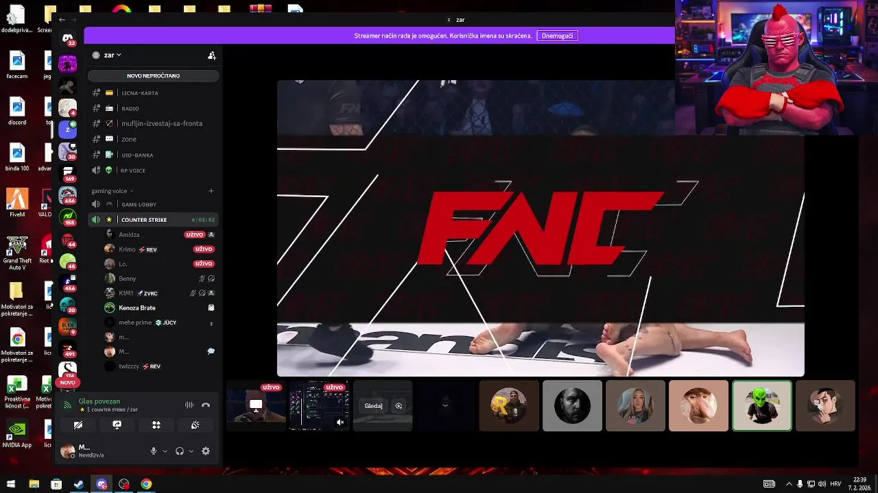Toggle microphone mute in user panel
878x493 pixels.
[x=154, y=451]
